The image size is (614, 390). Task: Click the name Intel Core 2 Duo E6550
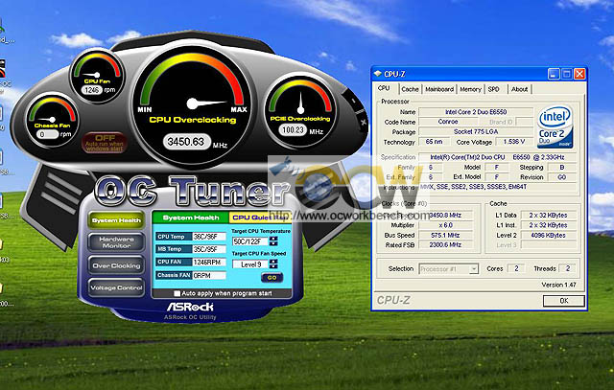(x=476, y=112)
